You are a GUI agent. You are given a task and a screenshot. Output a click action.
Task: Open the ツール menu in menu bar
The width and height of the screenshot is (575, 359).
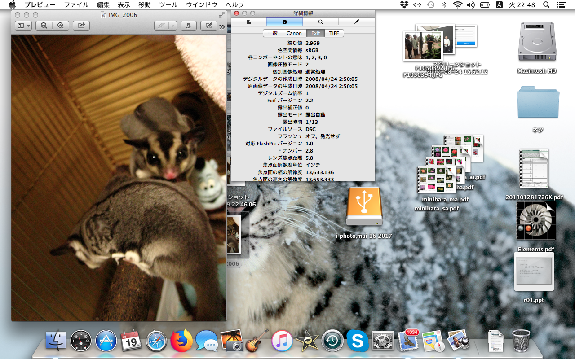pos(168,5)
